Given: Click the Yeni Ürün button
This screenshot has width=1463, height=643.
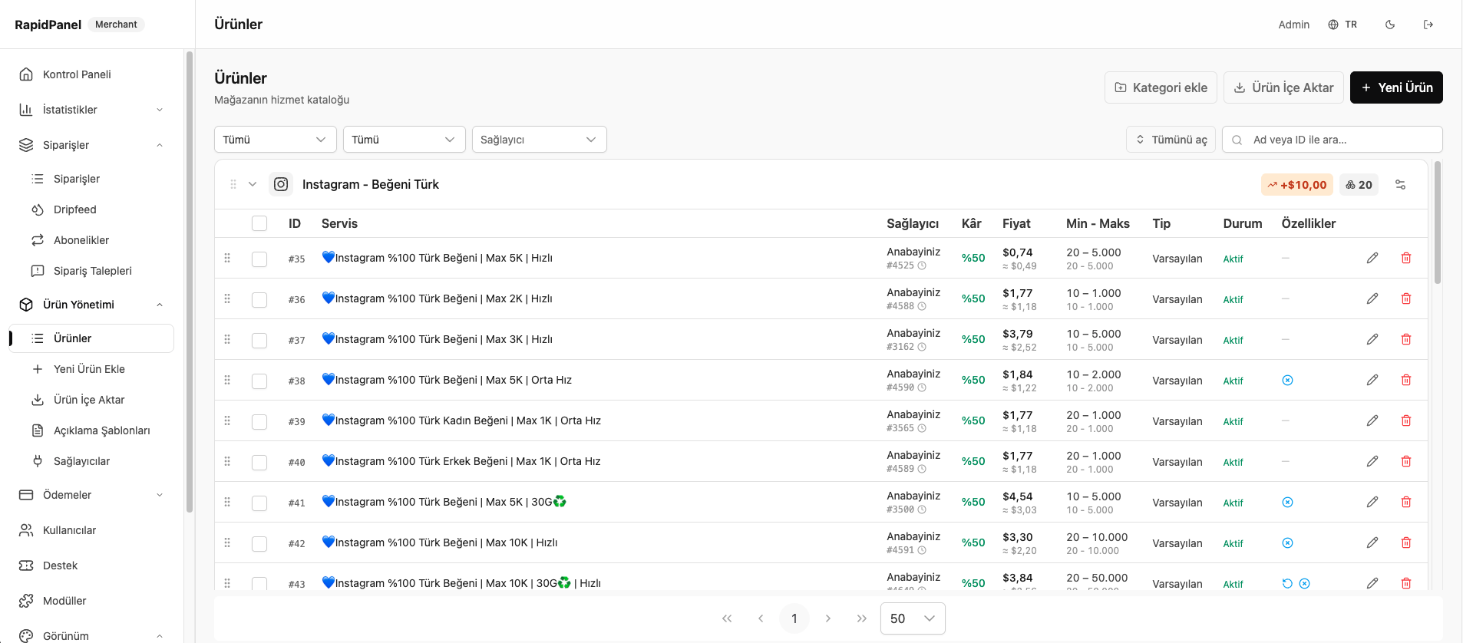Looking at the screenshot, I should [1396, 87].
